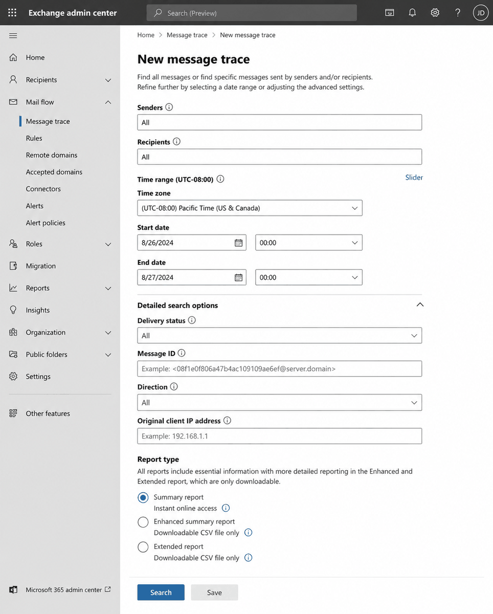Switch to Slider time range view
Image resolution: width=493 pixels, height=614 pixels.
pyautogui.click(x=414, y=178)
